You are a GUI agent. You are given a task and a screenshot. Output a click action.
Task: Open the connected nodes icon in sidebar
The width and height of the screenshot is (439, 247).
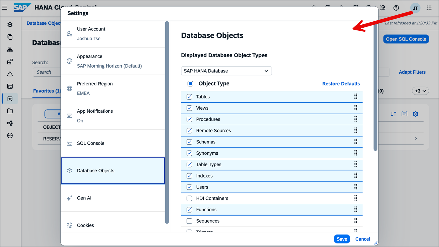click(10, 123)
